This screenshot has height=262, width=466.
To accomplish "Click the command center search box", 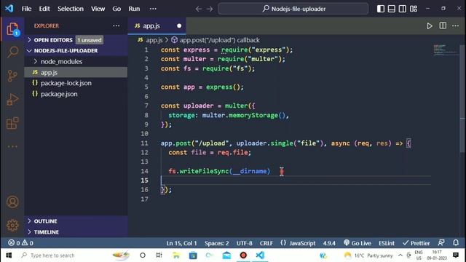I will (293, 9).
